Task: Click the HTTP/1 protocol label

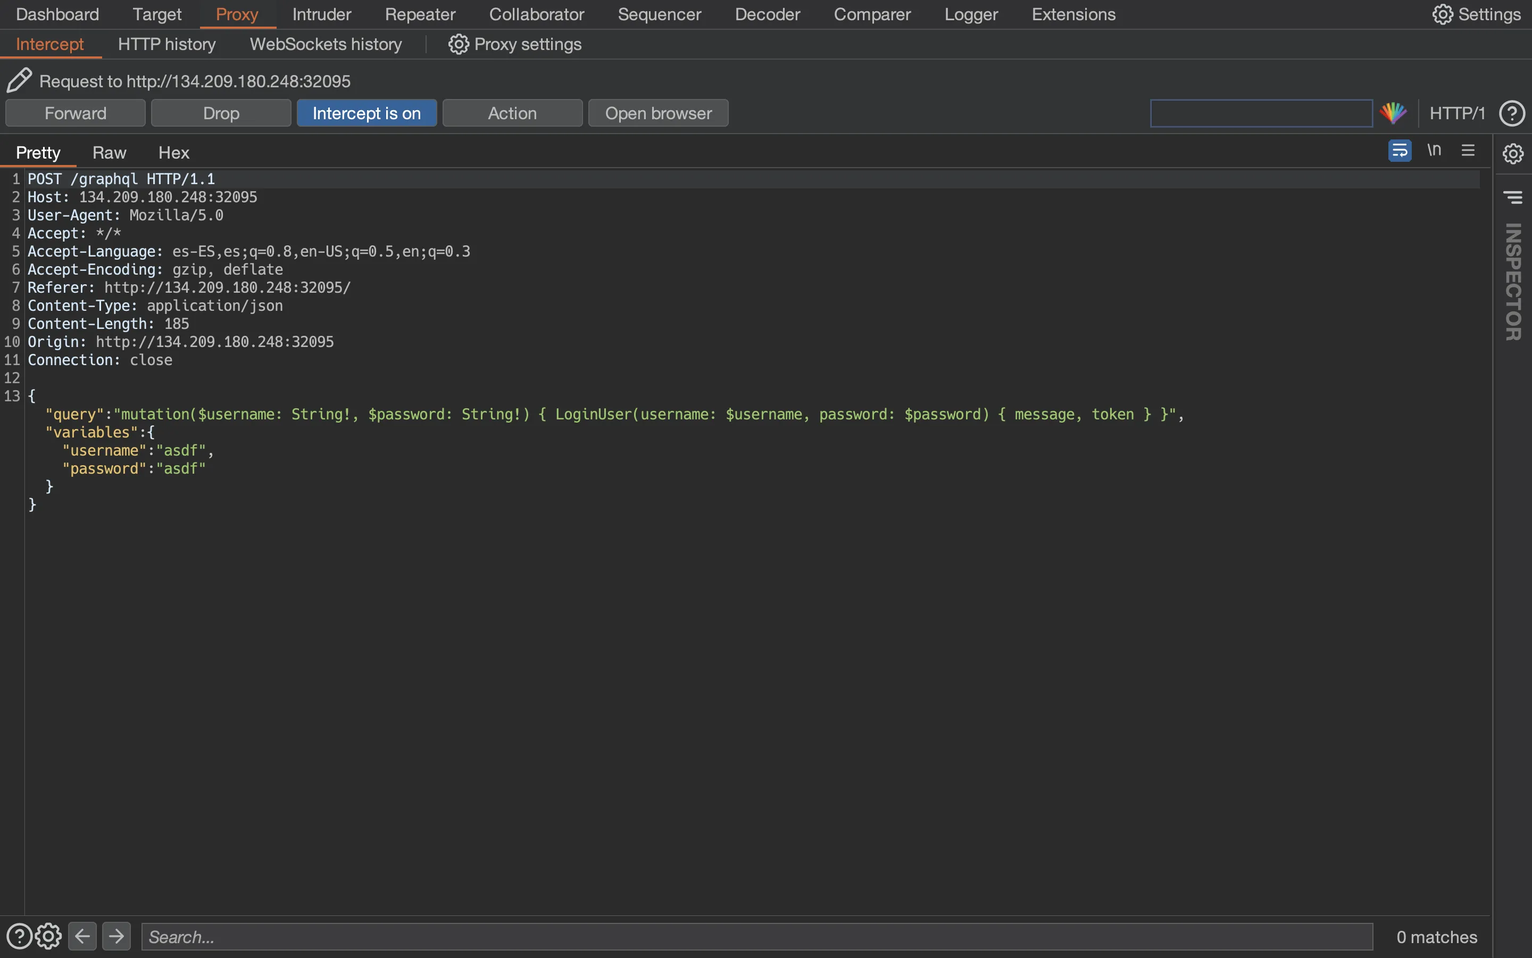Action: coord(1458,113)
